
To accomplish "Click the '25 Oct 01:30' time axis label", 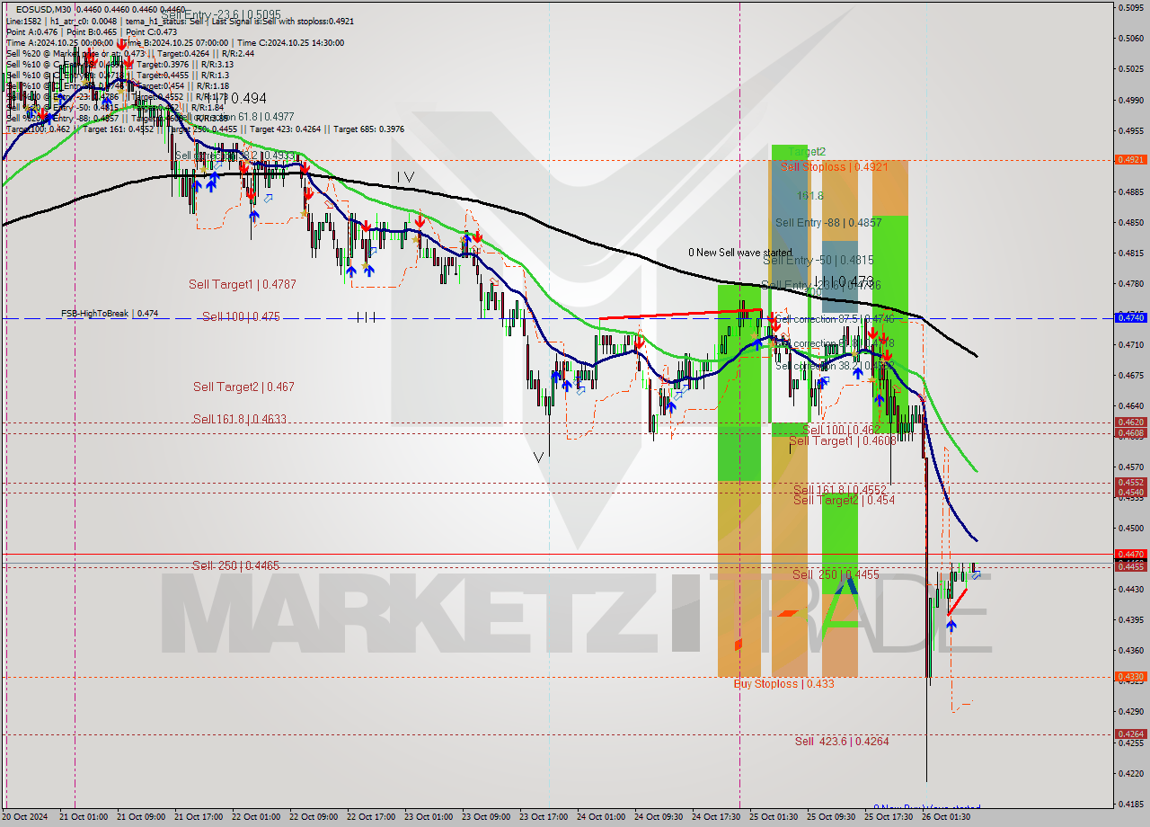I will [x=774, y=817].
